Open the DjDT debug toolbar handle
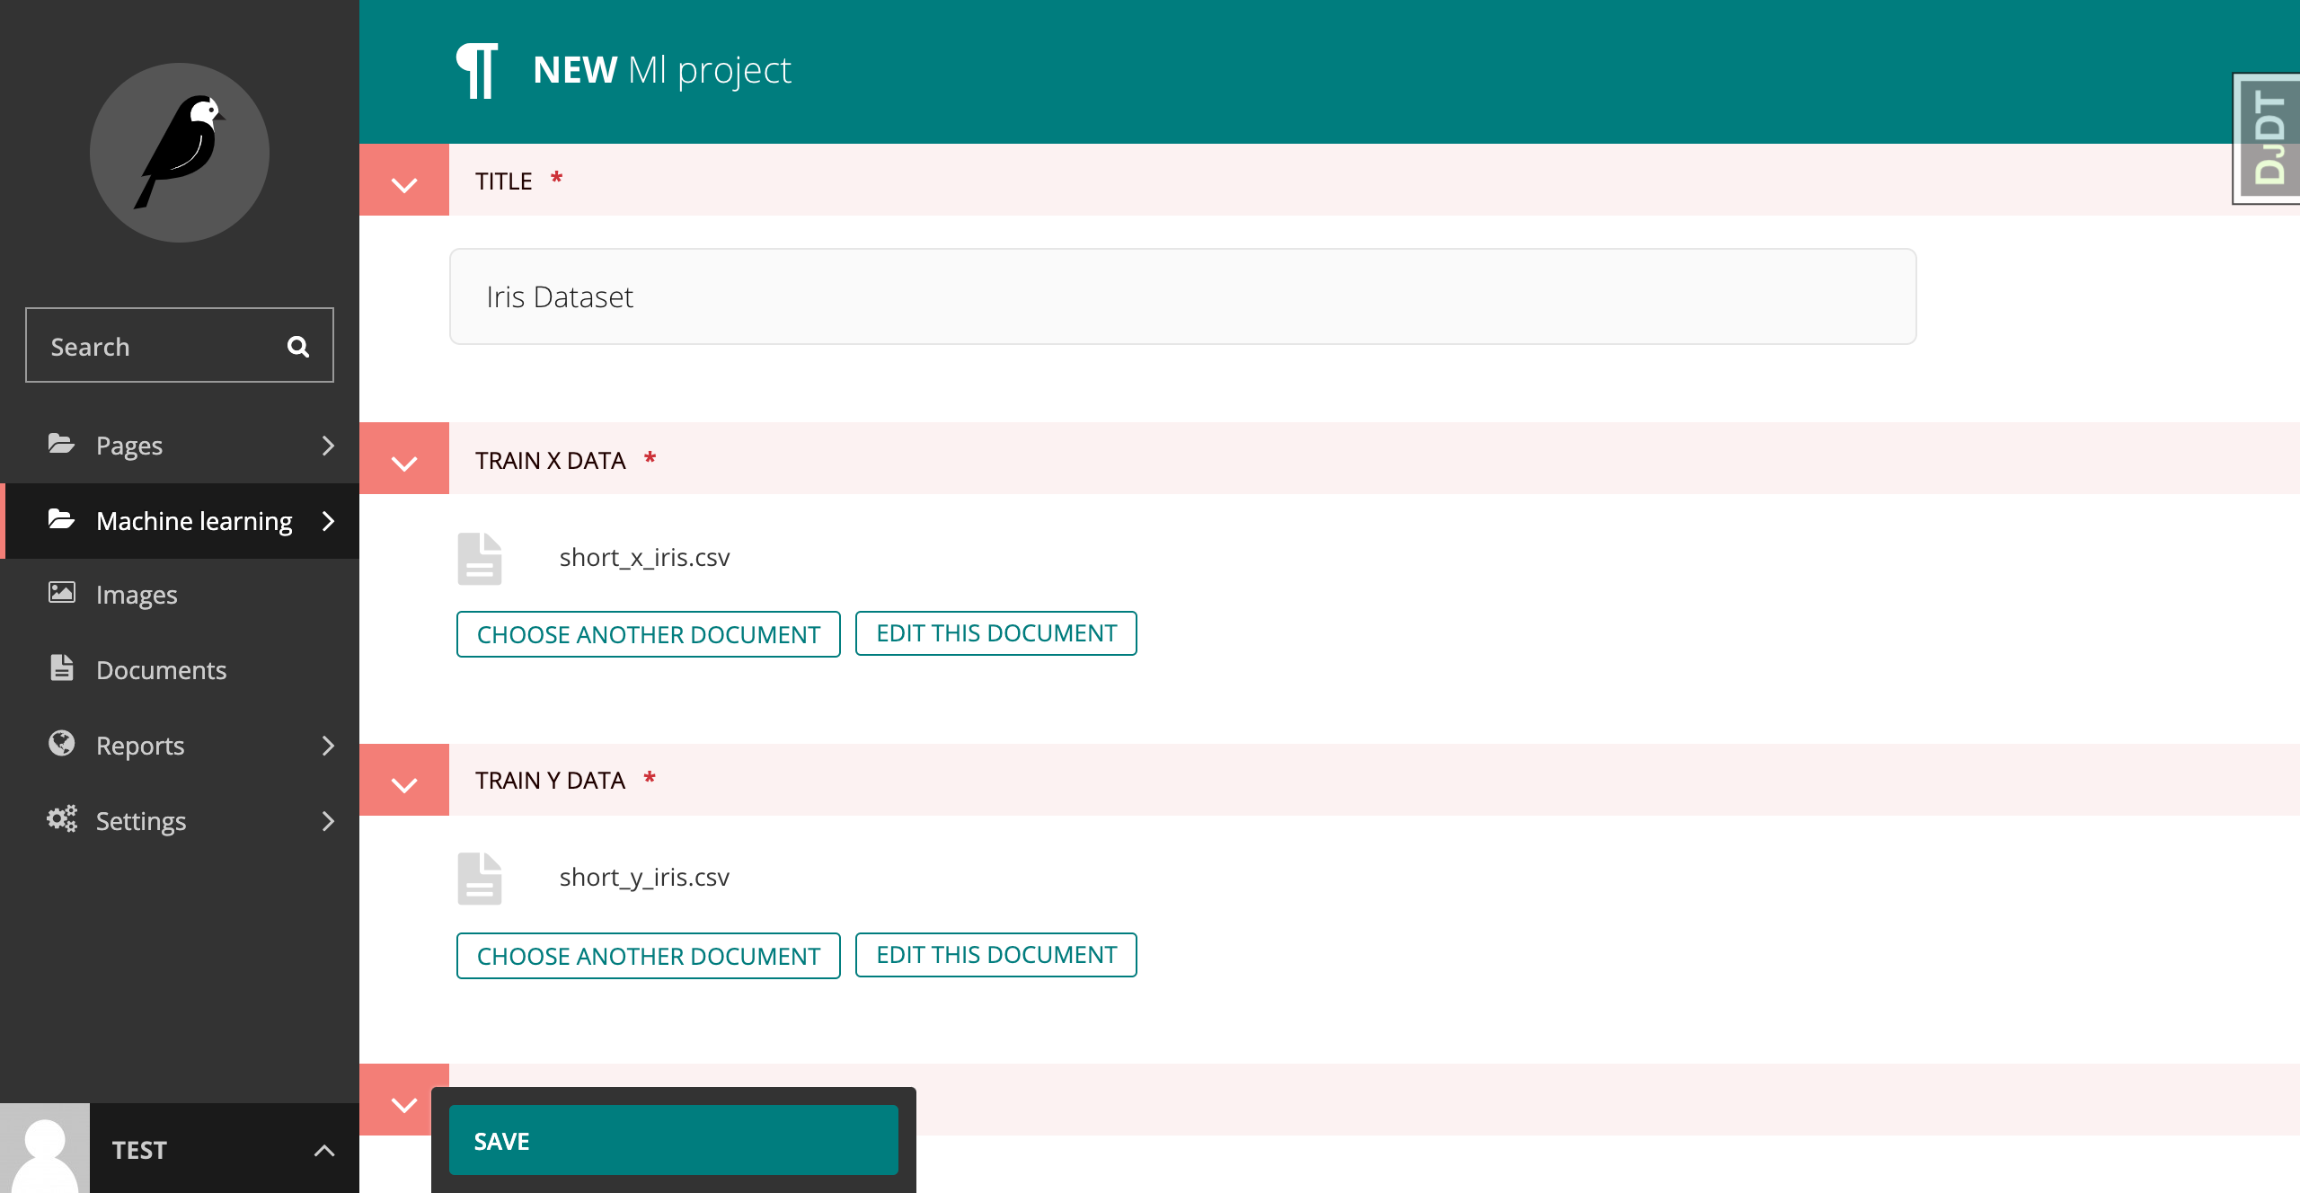This screenshot has width=2300, height=1193. pyautogui.click(x=2268, y=139)
